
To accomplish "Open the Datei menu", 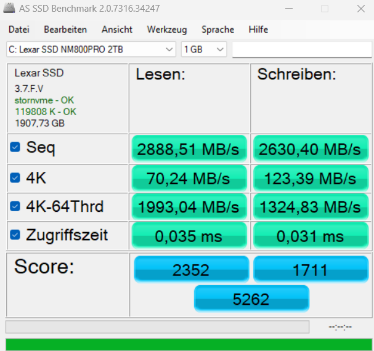I will coord(19,30).
